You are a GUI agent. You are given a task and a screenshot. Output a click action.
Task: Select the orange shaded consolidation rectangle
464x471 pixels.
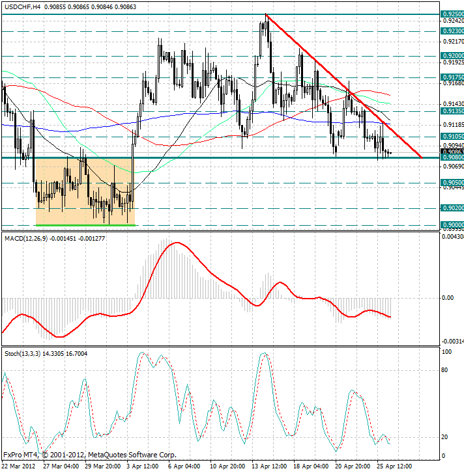[x=85, y=192]
